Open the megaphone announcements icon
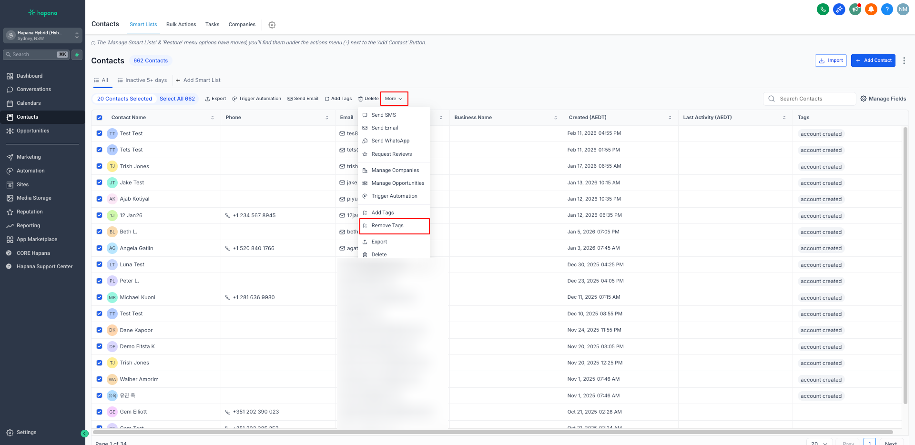 [x=855, y=9]
